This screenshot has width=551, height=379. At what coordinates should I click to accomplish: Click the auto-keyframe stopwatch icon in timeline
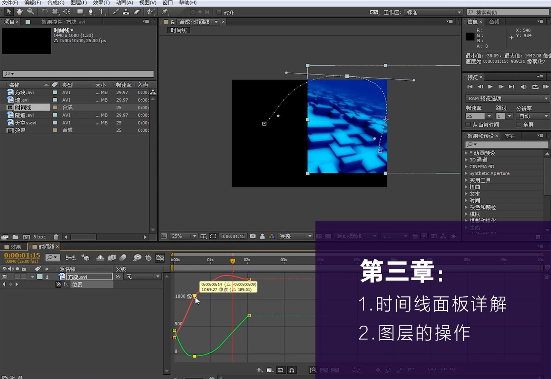(149, 258)
